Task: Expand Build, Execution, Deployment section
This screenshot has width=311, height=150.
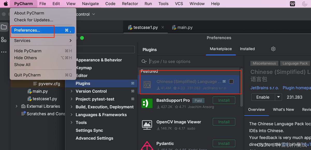Action: [72, 107]
